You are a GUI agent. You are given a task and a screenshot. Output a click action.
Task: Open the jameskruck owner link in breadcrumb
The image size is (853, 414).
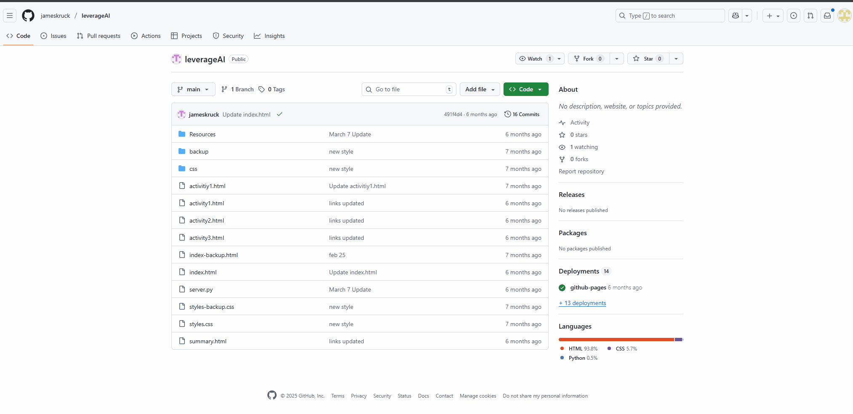[x=55, y=16]
